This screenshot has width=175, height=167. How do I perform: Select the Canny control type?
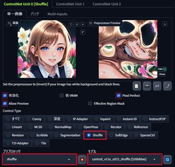click(x=34, y=119)
